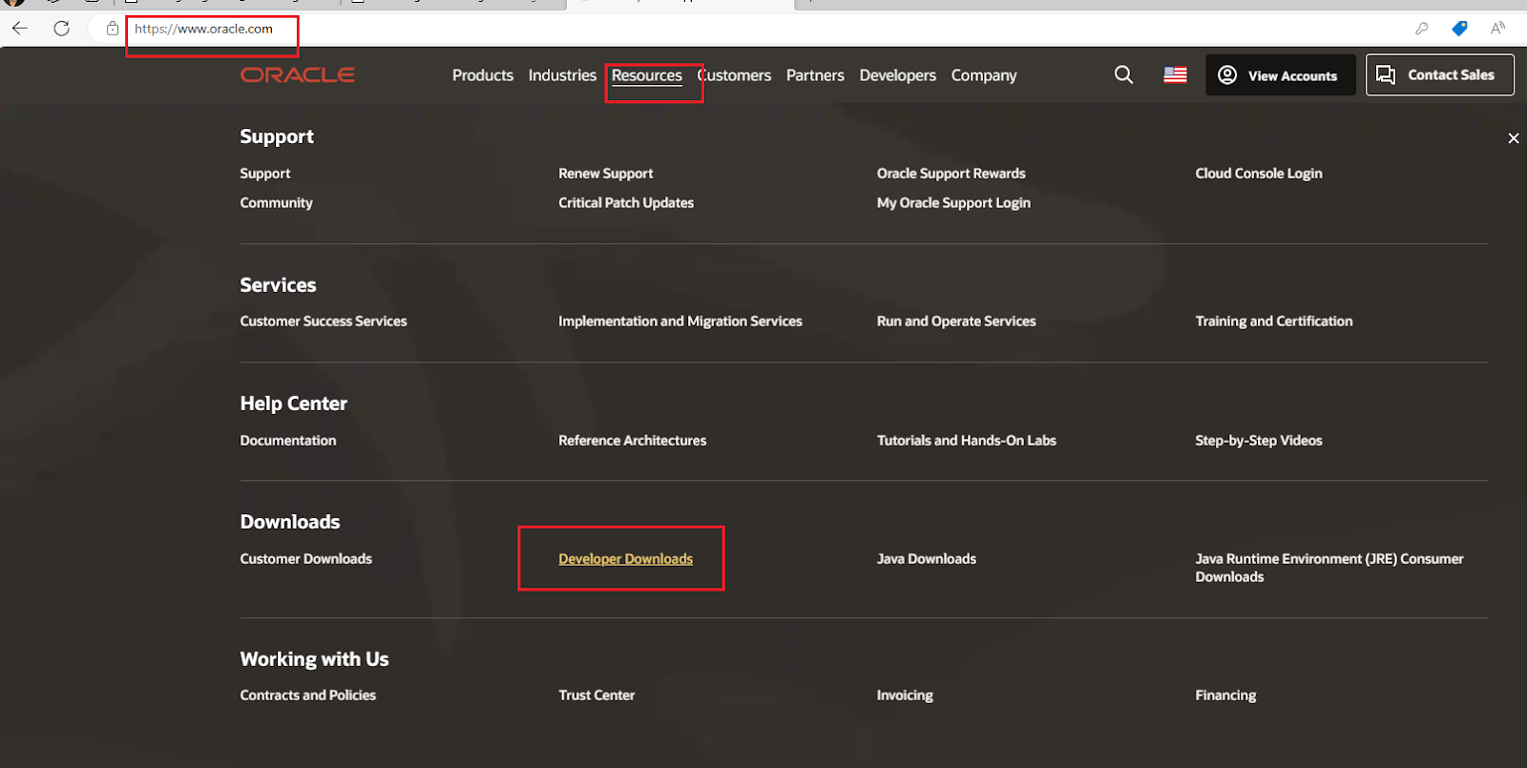1527x768 pixels.
Task: Click the site lock icon in address bar
Action: point(113,29)
